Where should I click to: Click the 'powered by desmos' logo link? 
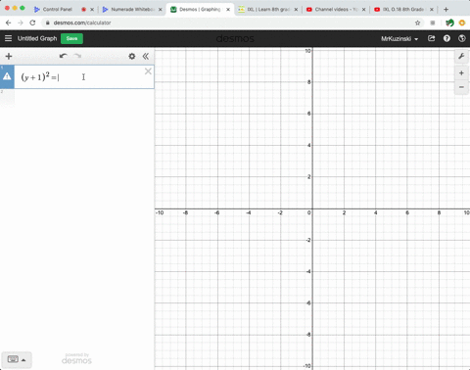pyautogui.click(x=76, y=358)
